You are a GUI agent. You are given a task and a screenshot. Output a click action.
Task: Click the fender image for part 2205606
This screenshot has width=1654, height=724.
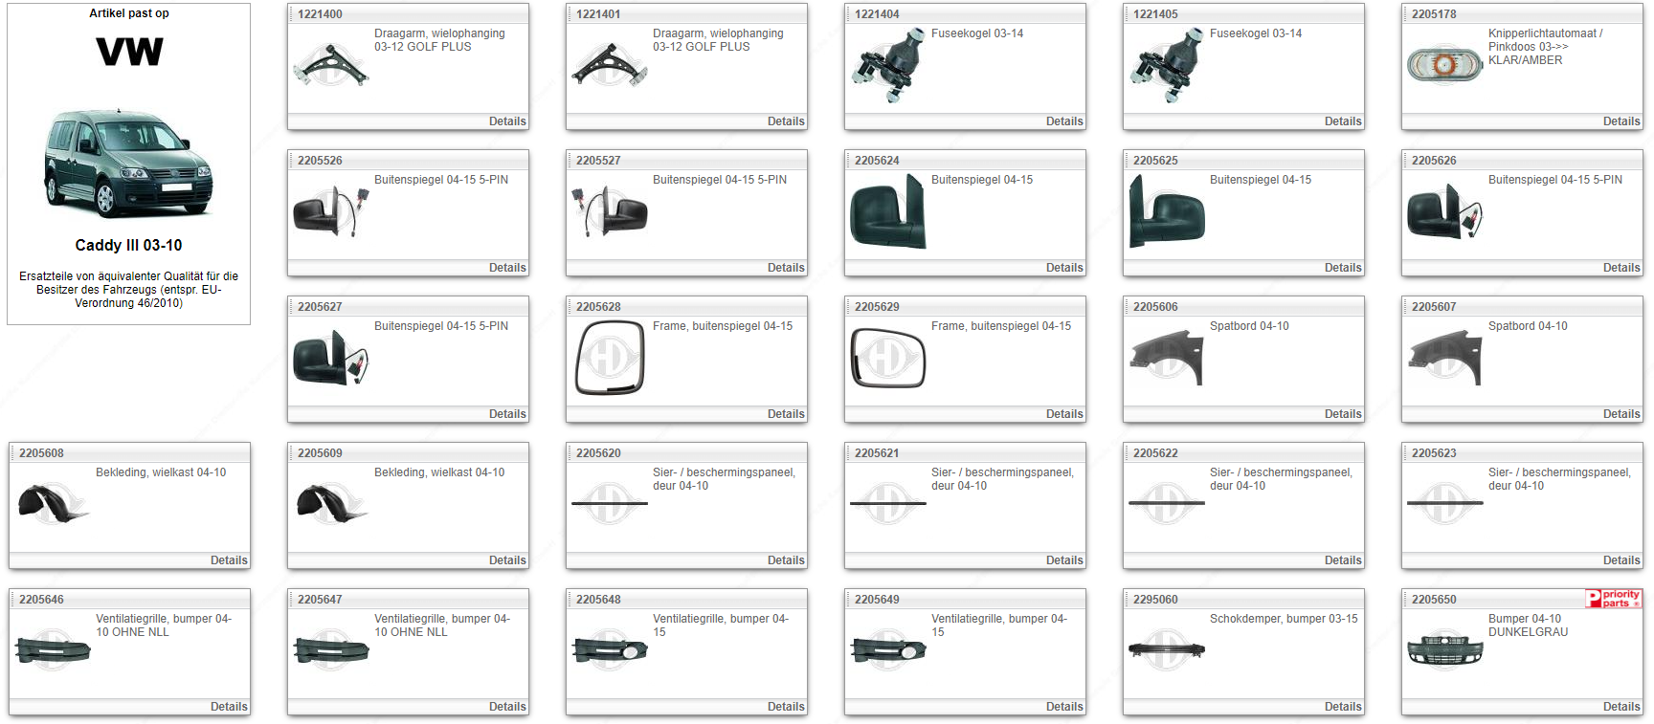click(x=1166, y=359)
